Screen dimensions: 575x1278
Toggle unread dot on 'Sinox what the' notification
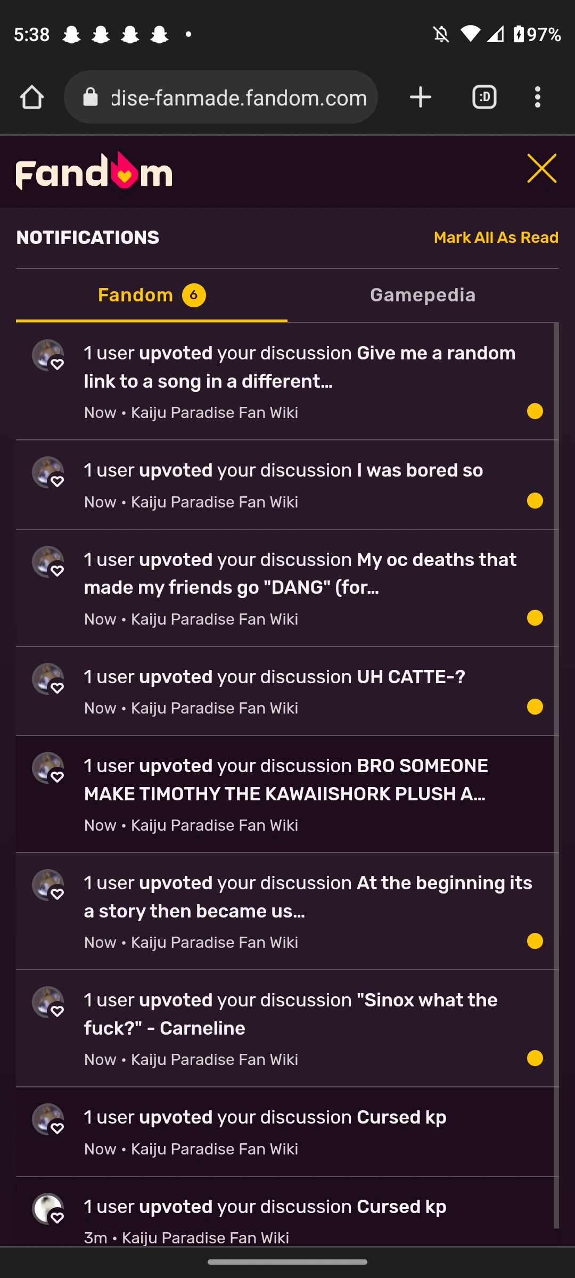click(535, 1058)
